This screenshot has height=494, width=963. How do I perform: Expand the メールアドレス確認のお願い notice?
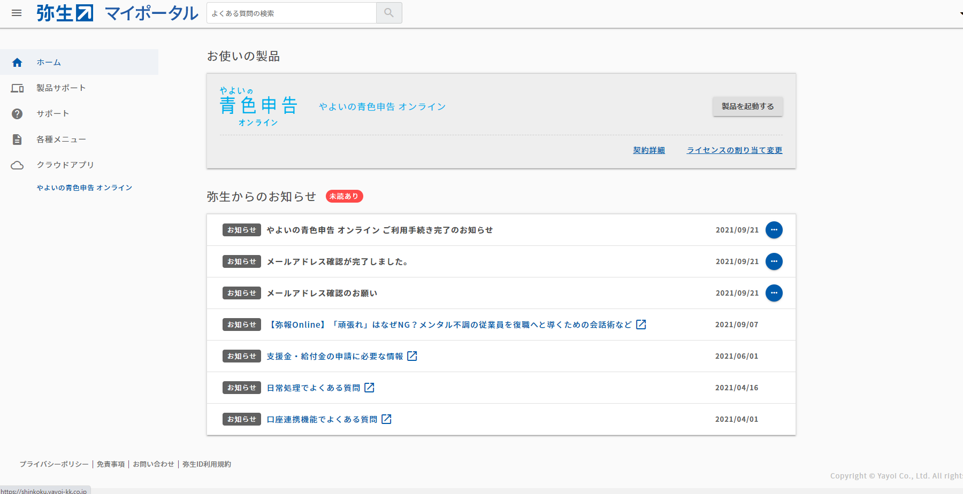[774, 293]
